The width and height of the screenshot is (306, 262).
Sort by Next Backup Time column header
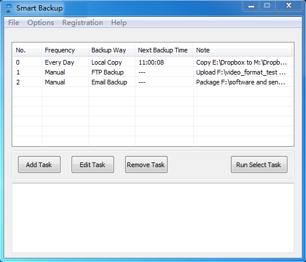pyautogui.click(x=164, y=50)
